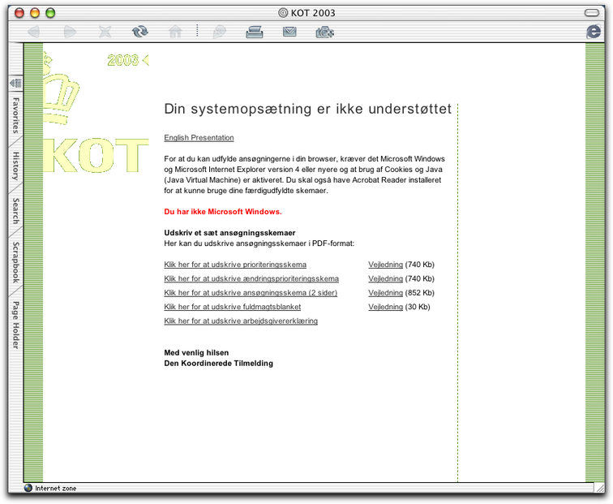Open the Favorites side tab
613x504 pixels.
click(15, 117)
